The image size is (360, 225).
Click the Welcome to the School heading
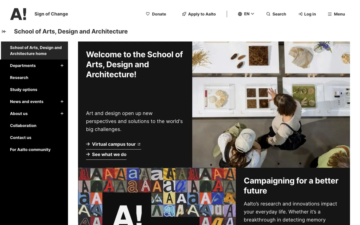point(134,64)
